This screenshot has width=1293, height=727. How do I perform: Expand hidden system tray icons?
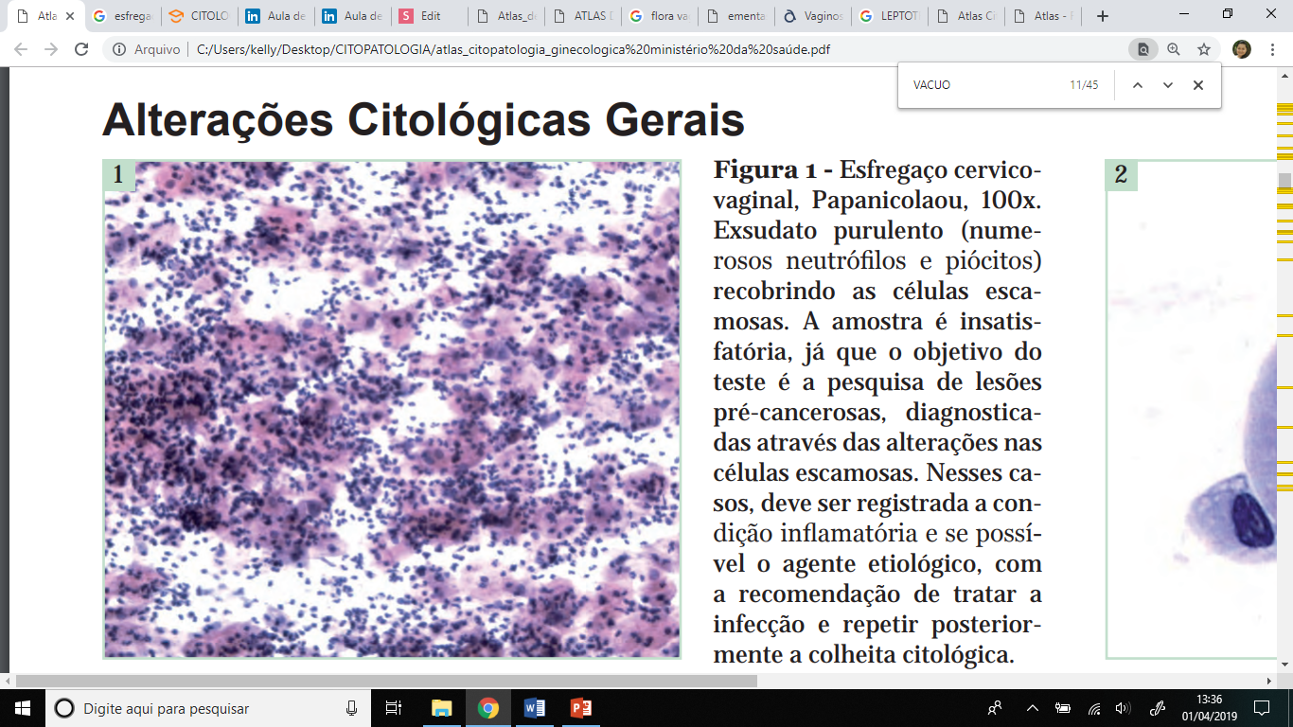(1032, 708)
